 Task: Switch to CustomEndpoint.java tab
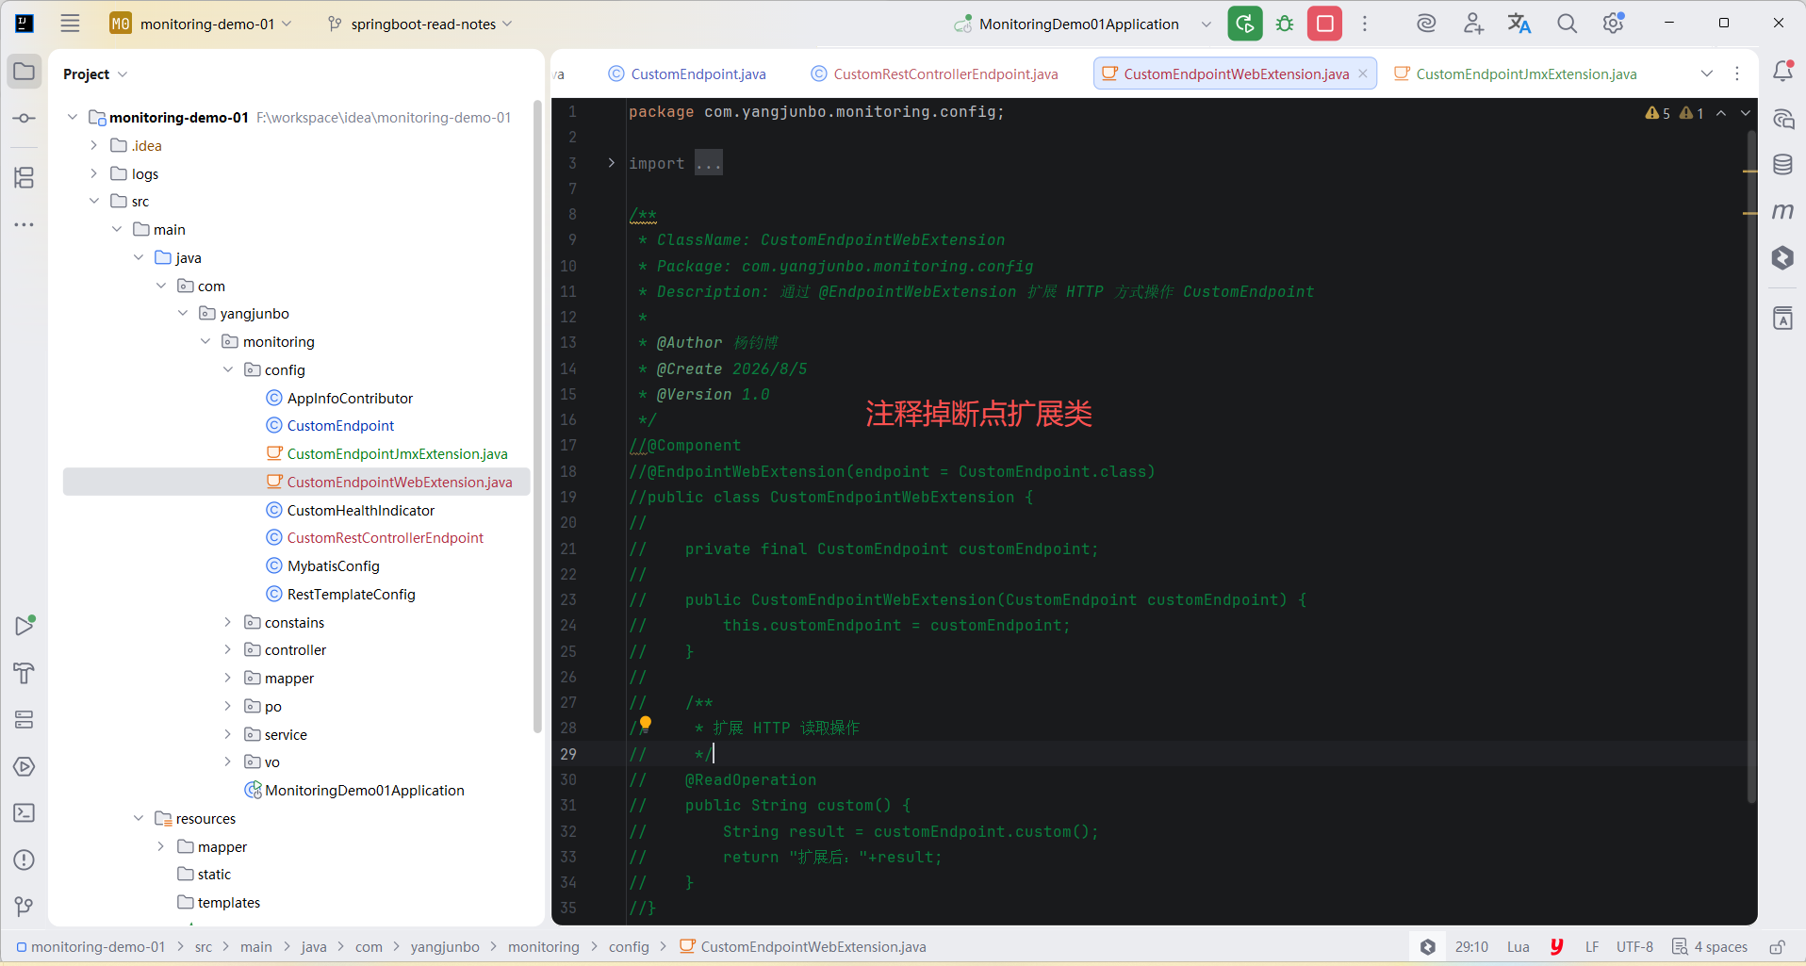(x=687, y=74)
